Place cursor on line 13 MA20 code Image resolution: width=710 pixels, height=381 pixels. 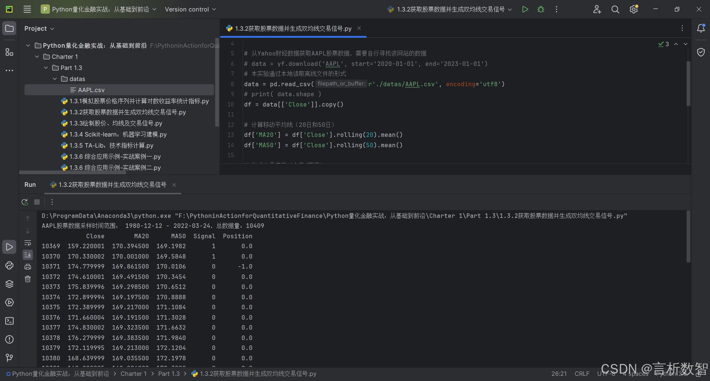coord(323,135)
